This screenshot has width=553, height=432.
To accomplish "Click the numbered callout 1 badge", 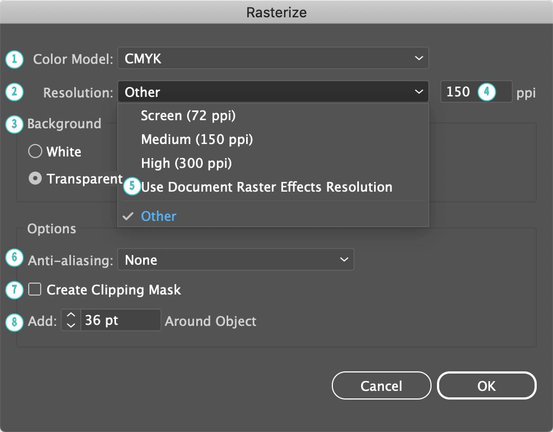I will (15, 59).
